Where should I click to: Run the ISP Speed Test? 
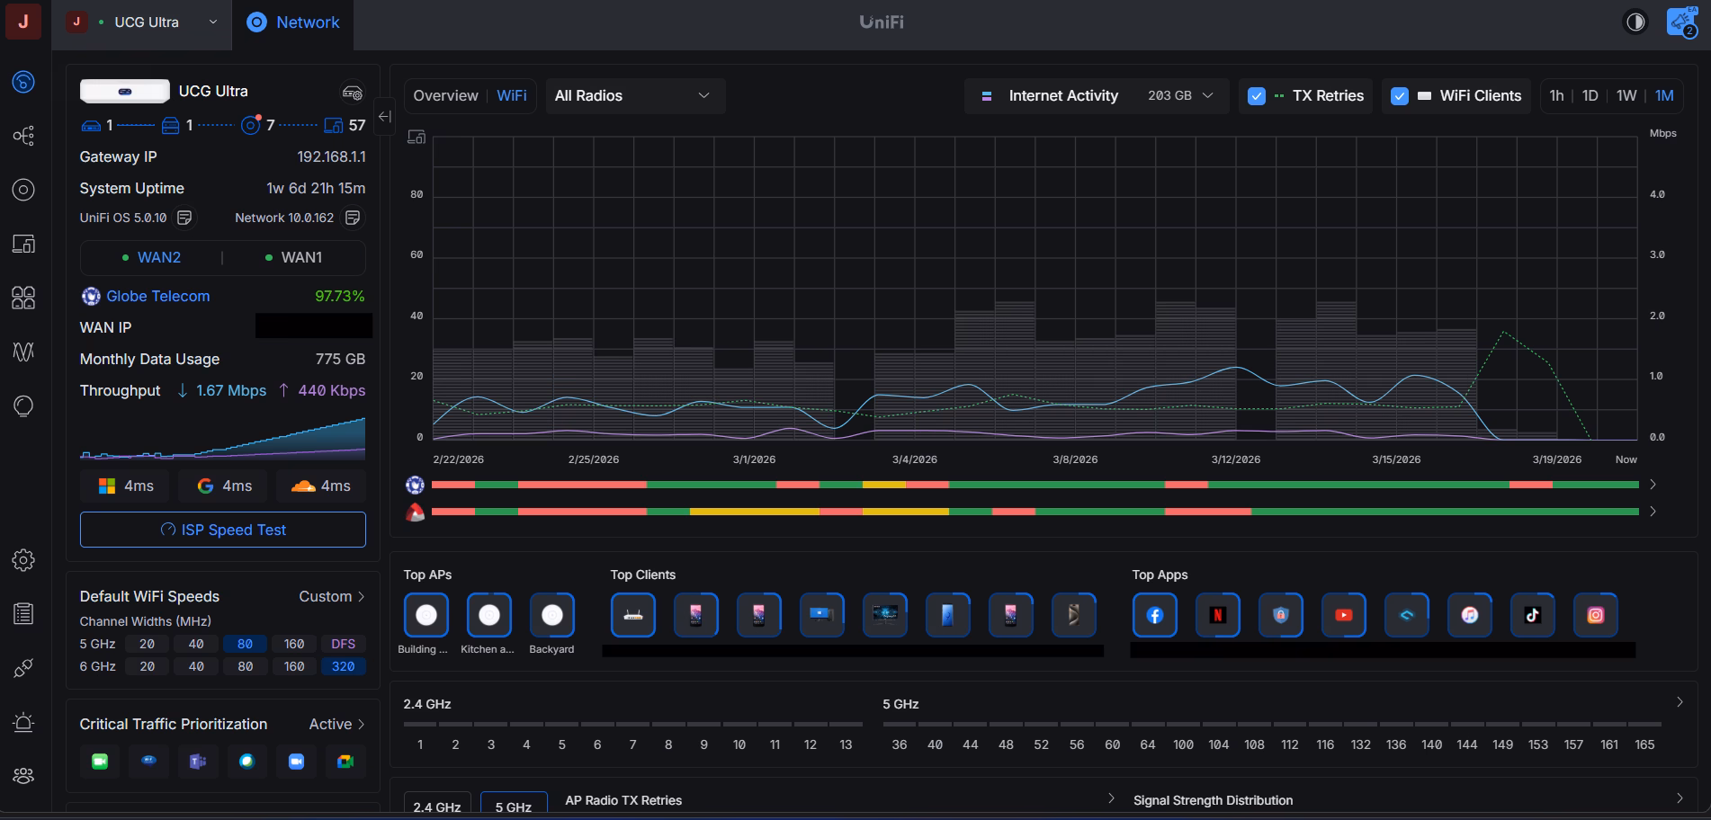coord(223,530)
